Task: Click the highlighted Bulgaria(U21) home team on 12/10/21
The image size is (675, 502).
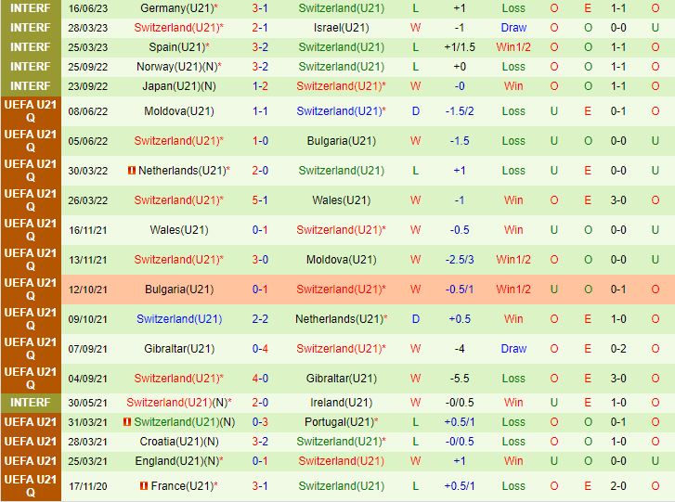Action: click(x=178, y=290)
